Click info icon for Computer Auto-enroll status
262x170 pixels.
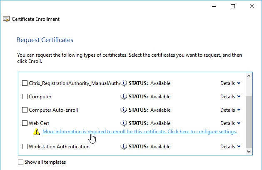point(123,110)
